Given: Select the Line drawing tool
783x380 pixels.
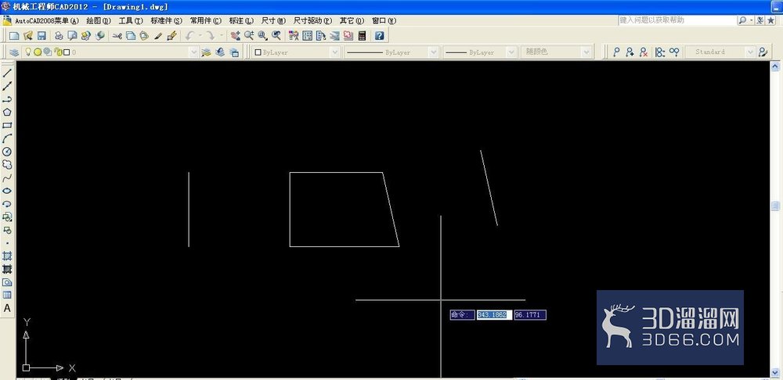Looking at the screenshot, I should (x=7, y=73).
